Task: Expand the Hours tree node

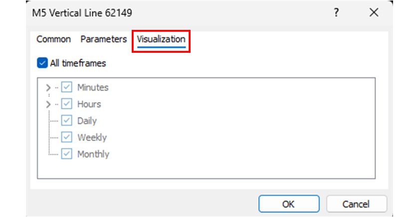Action: pyautogui.click(x=48, y=104)
